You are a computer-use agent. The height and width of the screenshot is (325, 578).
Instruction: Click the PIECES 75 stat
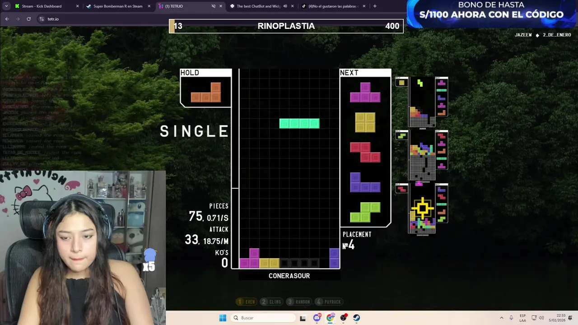pyautogui.click(x=209, y=213)
